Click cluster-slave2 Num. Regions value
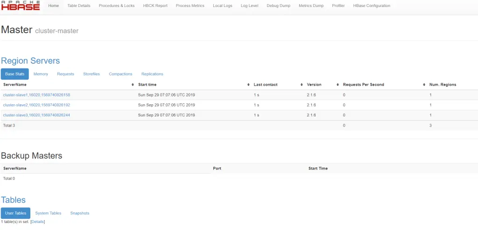The image size is (478, 230). (430, 105)
